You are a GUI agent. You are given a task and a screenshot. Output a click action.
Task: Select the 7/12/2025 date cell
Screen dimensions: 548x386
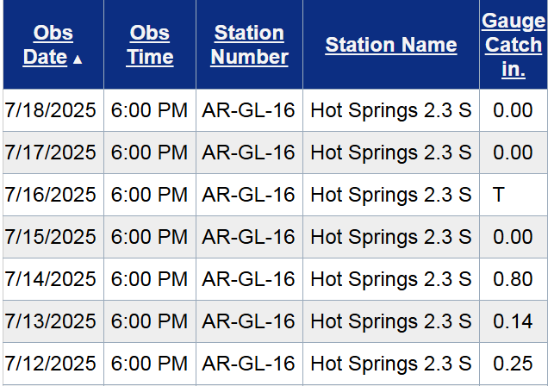51,364
